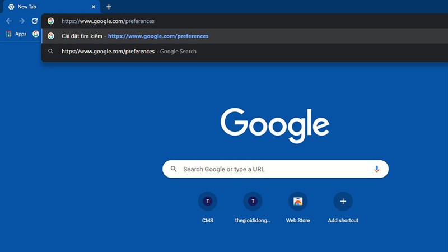Screen dimensions: 448x252
Task: Click the browser forward arrow
Action: point(22,21)
